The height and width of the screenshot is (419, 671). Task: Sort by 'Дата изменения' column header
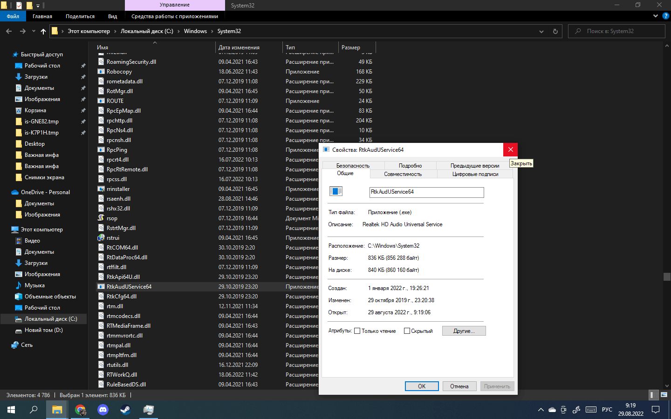(249, 47)
